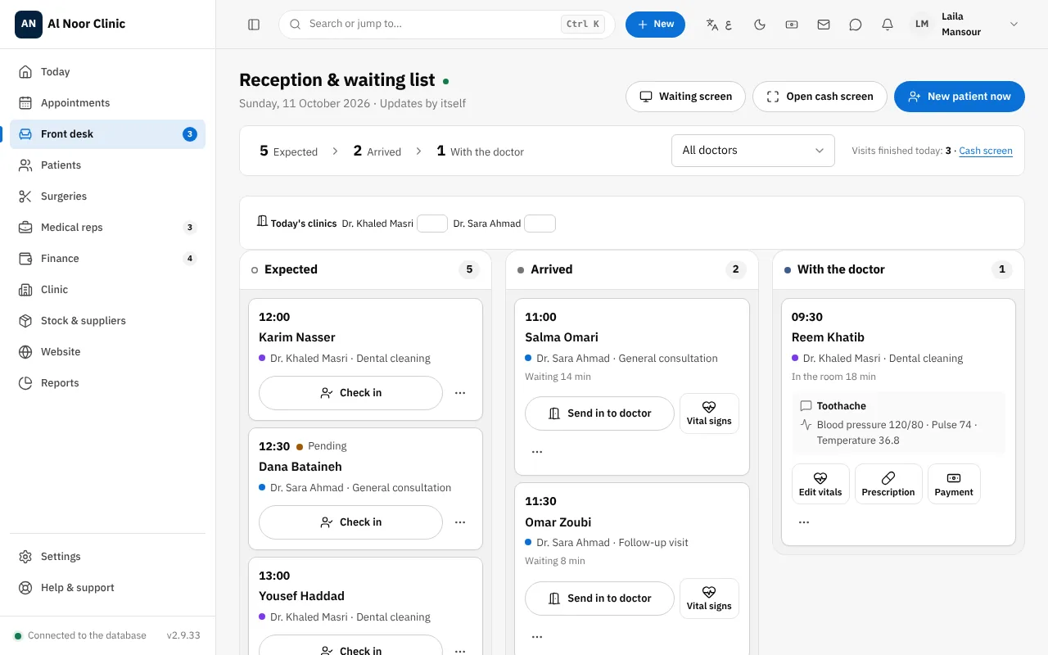Viewport: 1048px width, 655px height.
Task: Expand the Laila Mansour user menu
Action: point(967,25)
